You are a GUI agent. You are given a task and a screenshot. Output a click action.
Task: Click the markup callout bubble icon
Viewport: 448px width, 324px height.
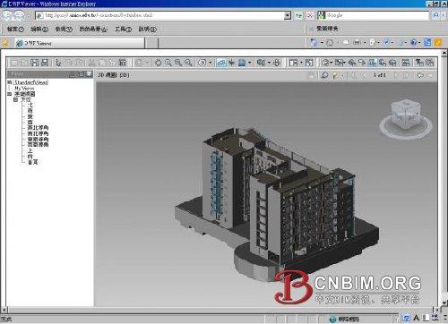coord(324,75)
